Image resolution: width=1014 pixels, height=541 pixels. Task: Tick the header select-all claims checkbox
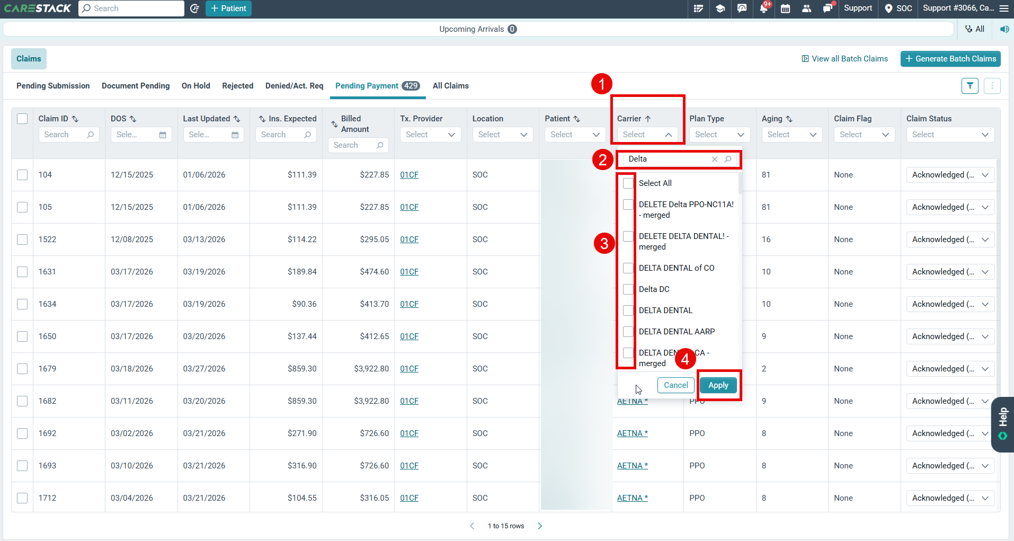tap(22, 119)
